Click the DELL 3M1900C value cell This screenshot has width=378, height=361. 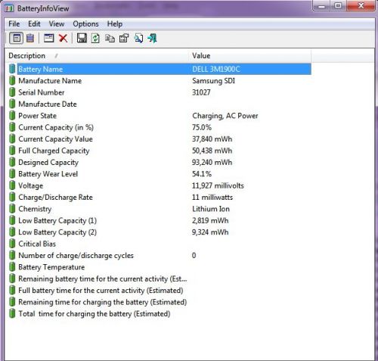point(216,69)
